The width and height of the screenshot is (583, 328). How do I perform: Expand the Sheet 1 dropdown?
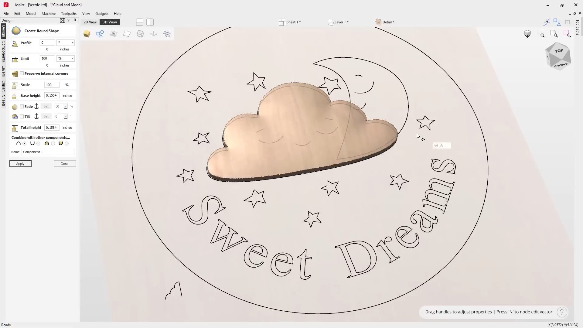pos(293,22)
